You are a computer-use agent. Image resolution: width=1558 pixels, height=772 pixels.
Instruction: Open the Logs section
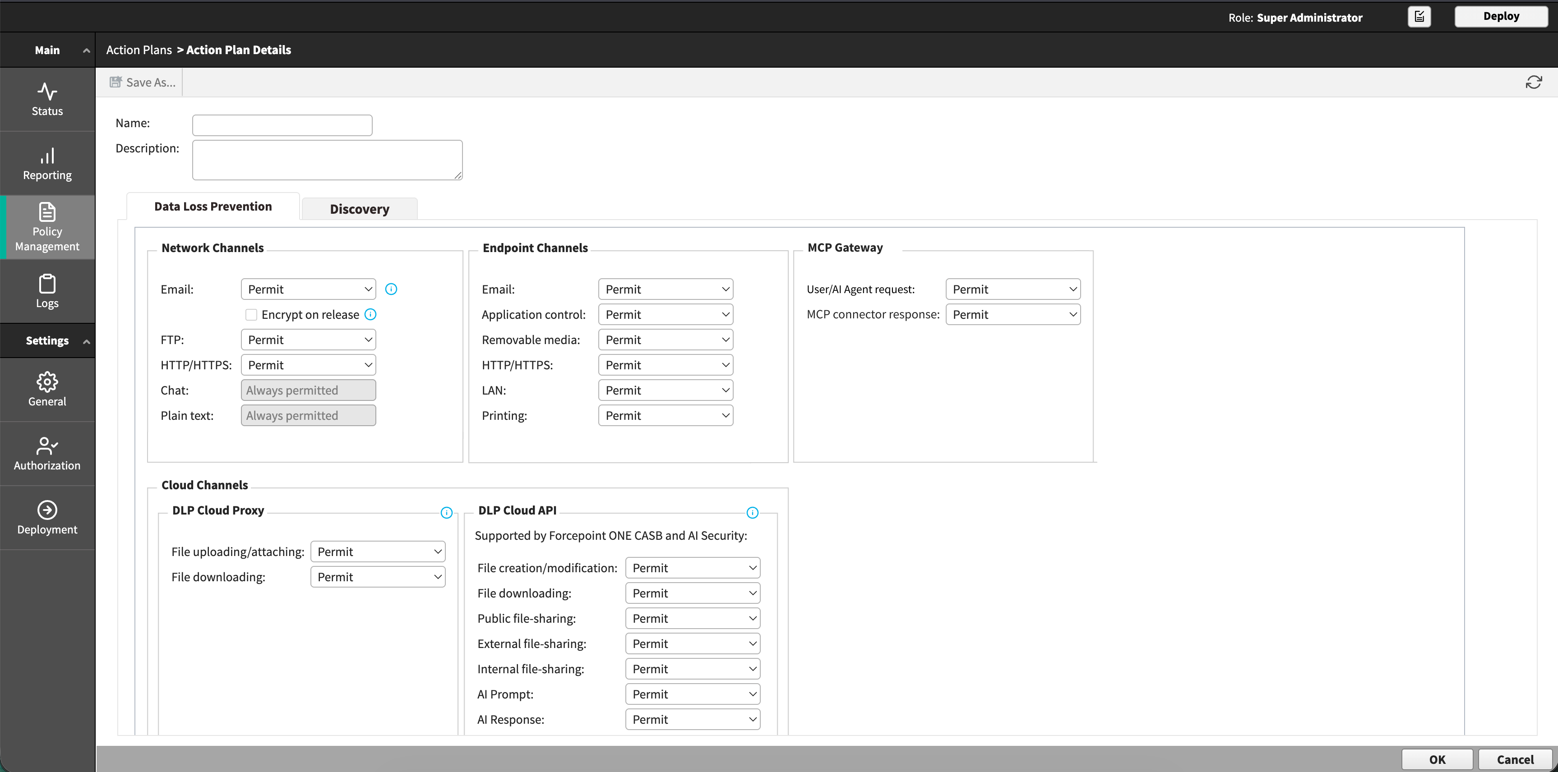coord(47,291)
